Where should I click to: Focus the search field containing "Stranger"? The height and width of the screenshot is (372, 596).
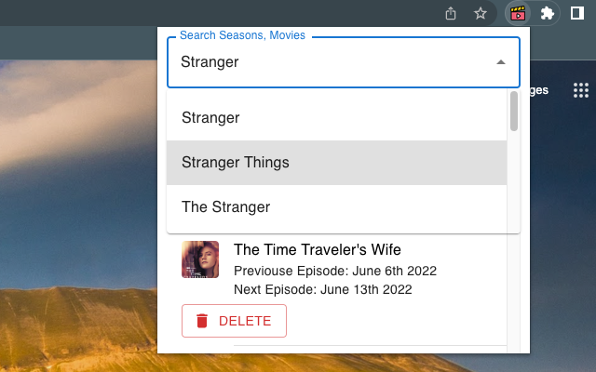tap(326, 62)
